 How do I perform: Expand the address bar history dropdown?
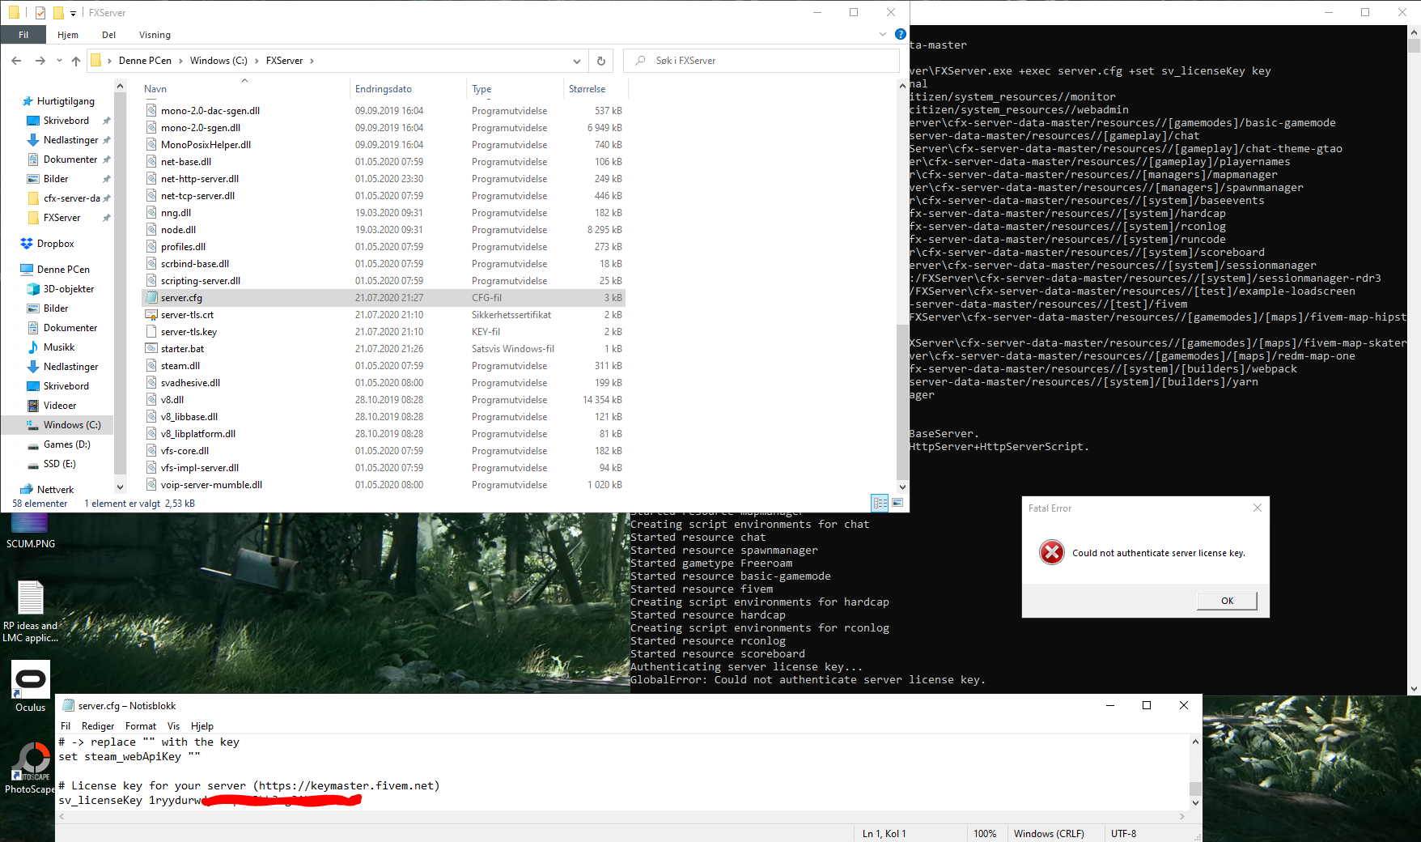point(577,61)
